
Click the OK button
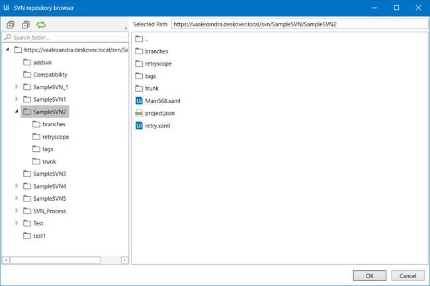(x=370, y=275)
